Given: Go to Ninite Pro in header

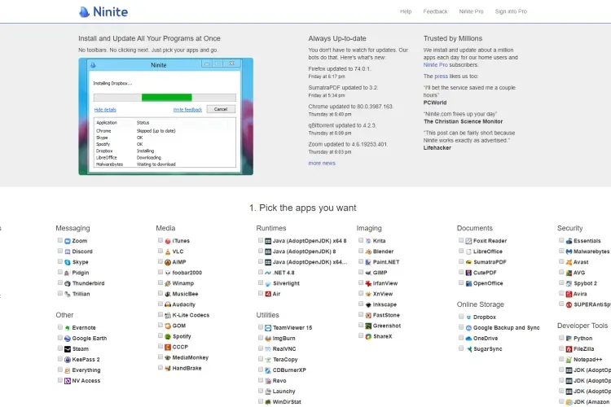Looking at the screenshot, I should click(471, 11).
